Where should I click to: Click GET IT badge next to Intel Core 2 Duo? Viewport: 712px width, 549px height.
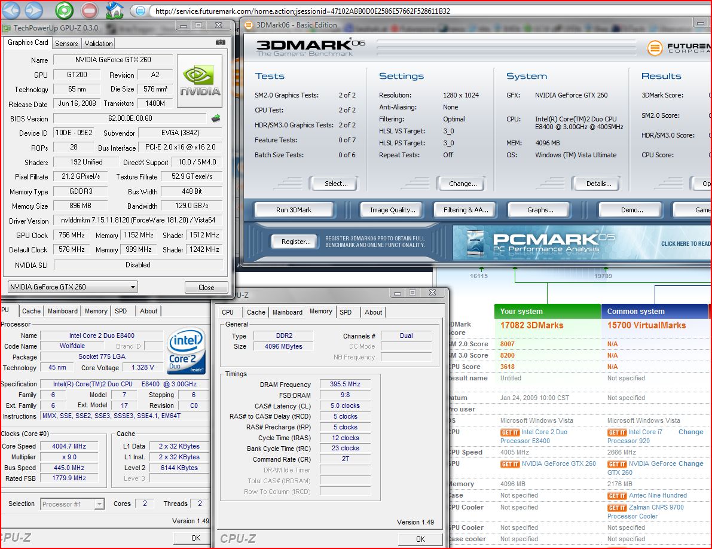510,432
